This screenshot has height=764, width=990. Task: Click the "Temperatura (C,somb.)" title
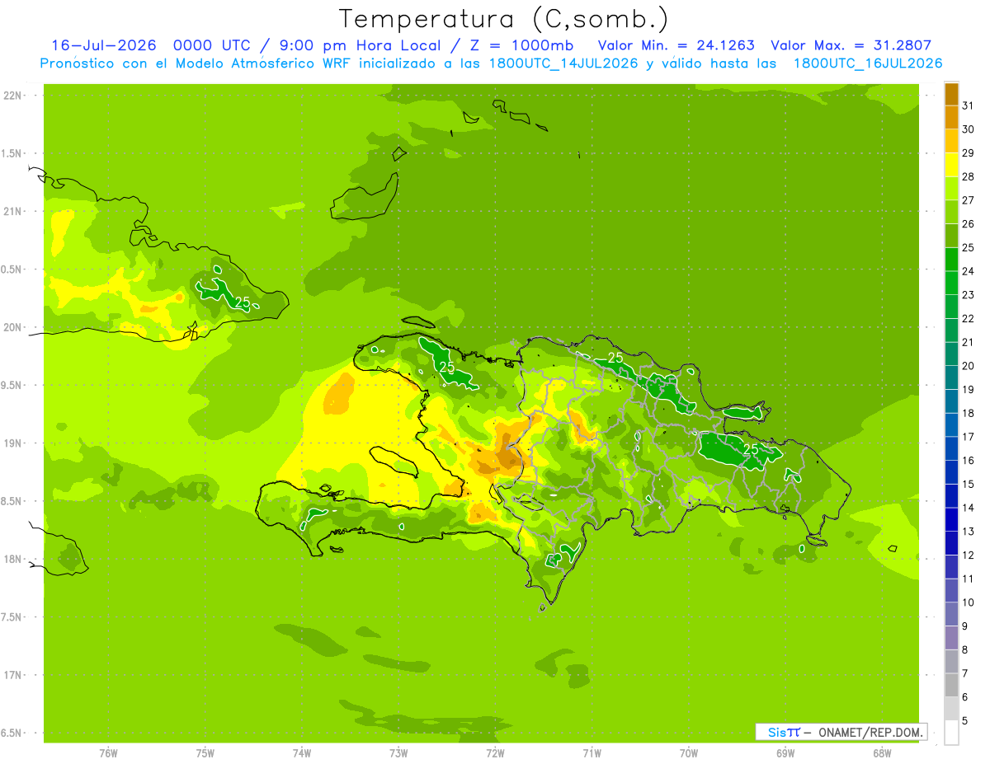[x=504, y=19]
